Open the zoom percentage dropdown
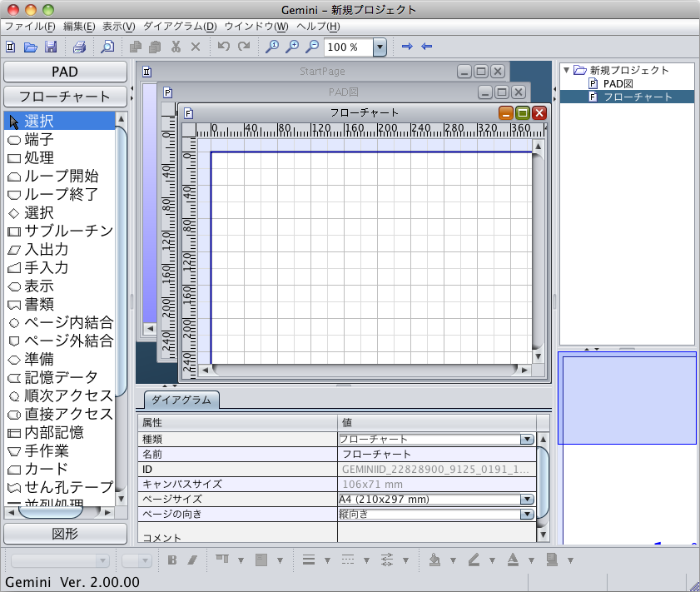Image resolution: width=700 pixels, height=592 pixels. pos(380,47)
